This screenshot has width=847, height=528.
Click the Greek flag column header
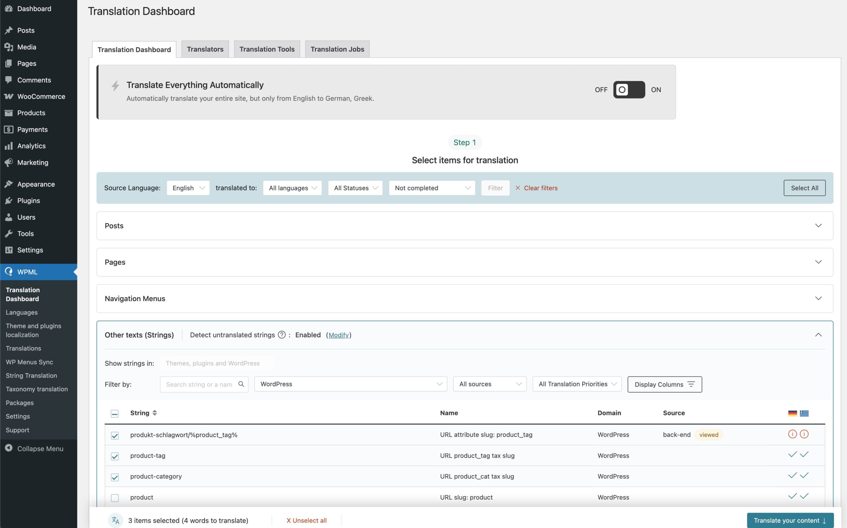coord(804,413)
